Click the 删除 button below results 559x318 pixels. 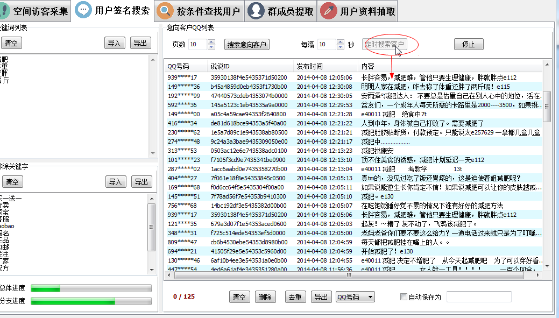tap(265, 297)
